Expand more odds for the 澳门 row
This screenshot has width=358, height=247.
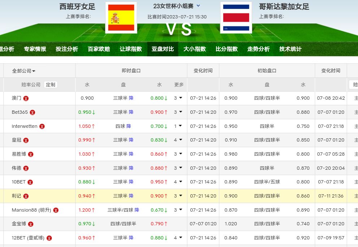tap(178, 98)
